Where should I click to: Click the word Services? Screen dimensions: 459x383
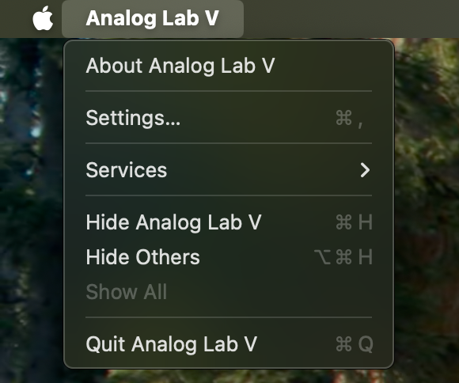click(127, 170)
